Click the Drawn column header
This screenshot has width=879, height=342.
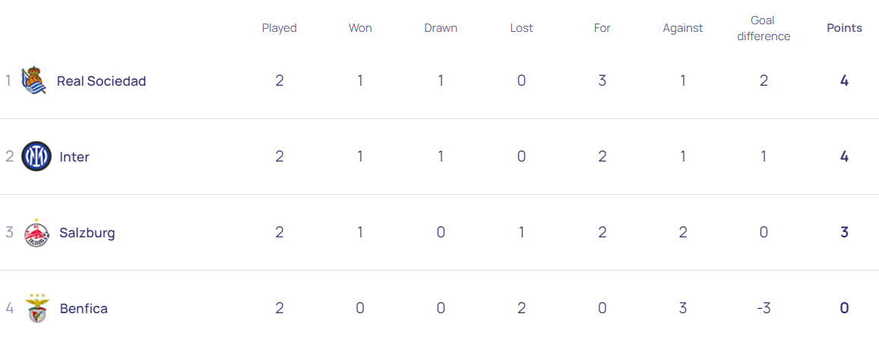tap(441, 28)
